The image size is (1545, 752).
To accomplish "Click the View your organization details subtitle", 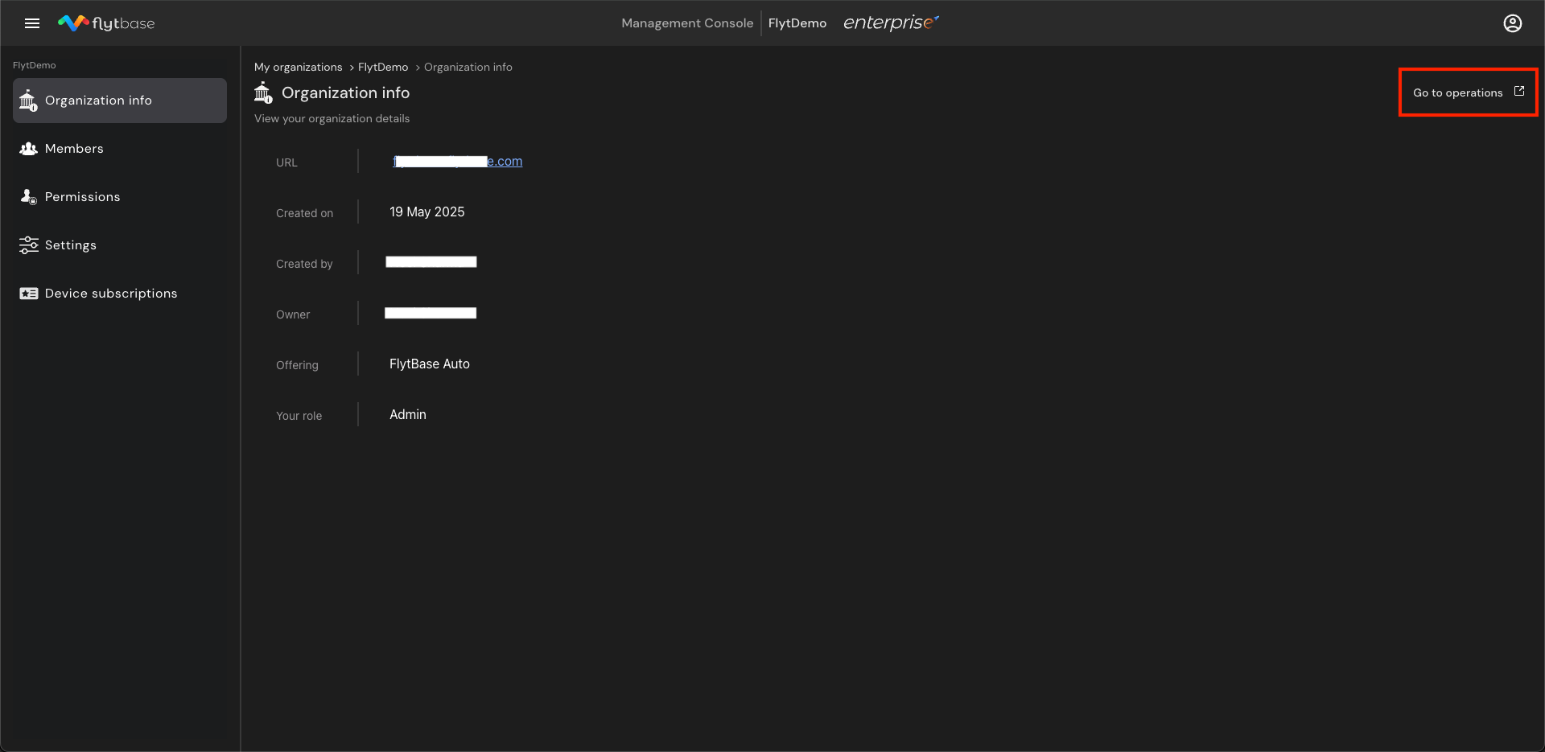I will pos(332,118).
